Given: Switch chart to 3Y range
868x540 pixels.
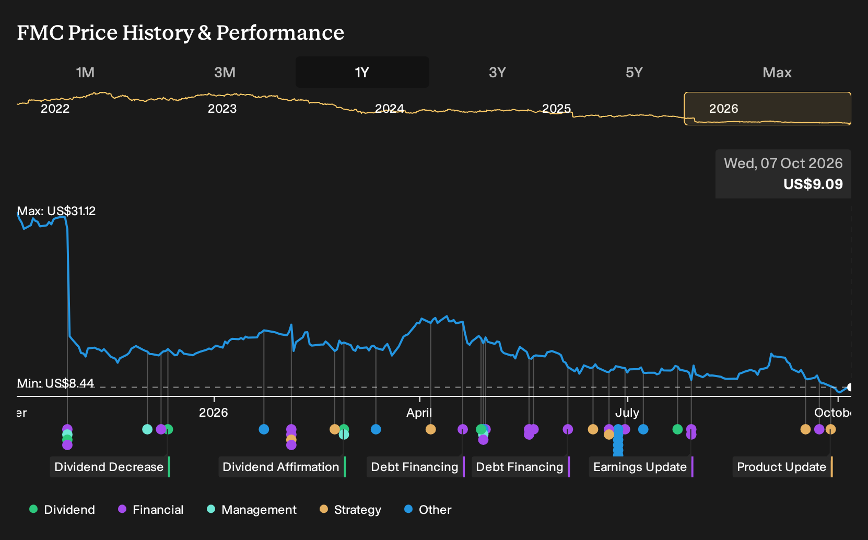Looking at the screenshot, I should (497, 72).
